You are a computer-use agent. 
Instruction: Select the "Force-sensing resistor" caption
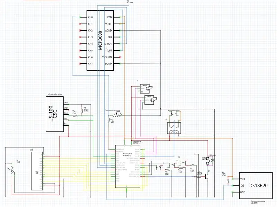point(112,110)
